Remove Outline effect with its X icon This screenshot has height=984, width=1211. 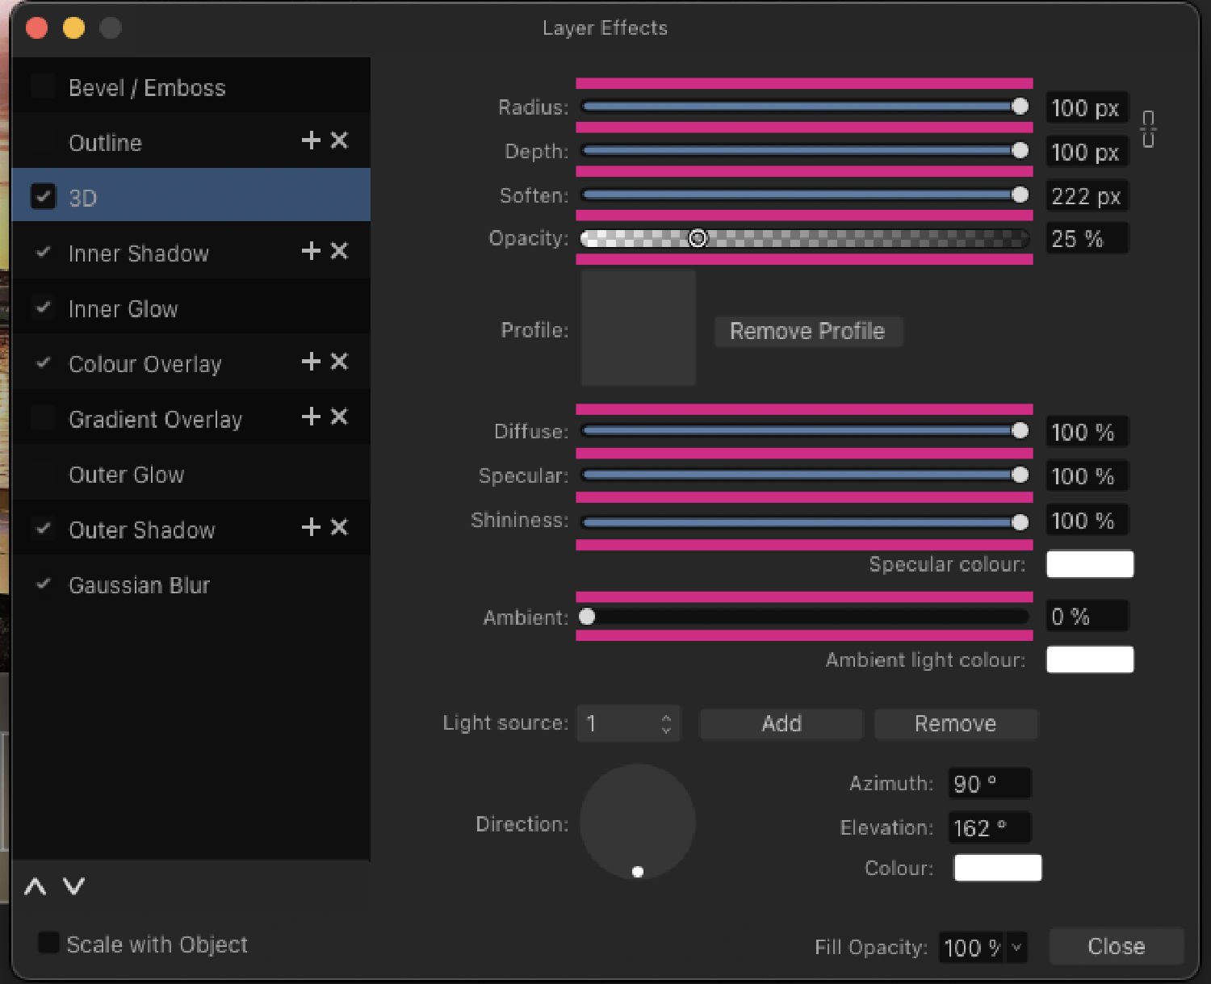340,140
